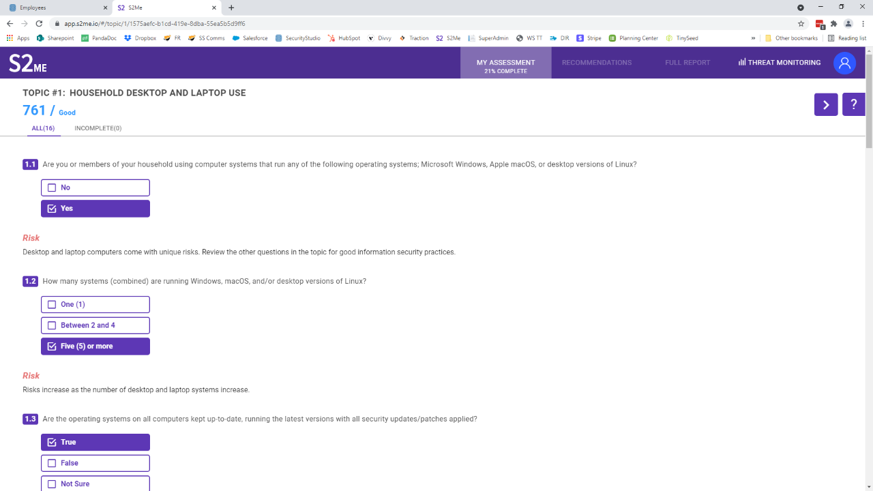Click the user profile avatar icon
Image resolution: width=873 pixels, height=491 pixels.
pos(844,63)
